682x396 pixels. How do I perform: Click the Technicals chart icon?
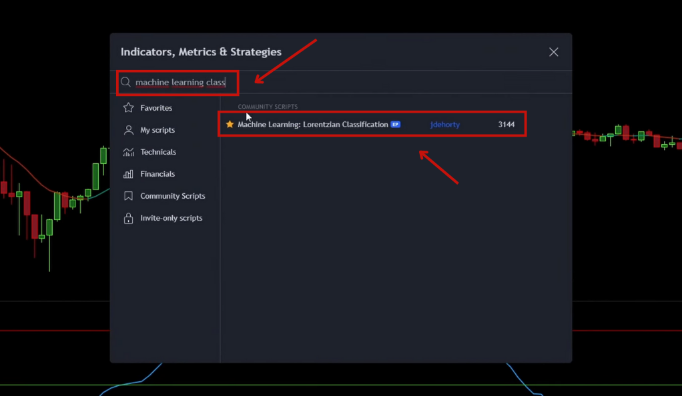[128, 152]
